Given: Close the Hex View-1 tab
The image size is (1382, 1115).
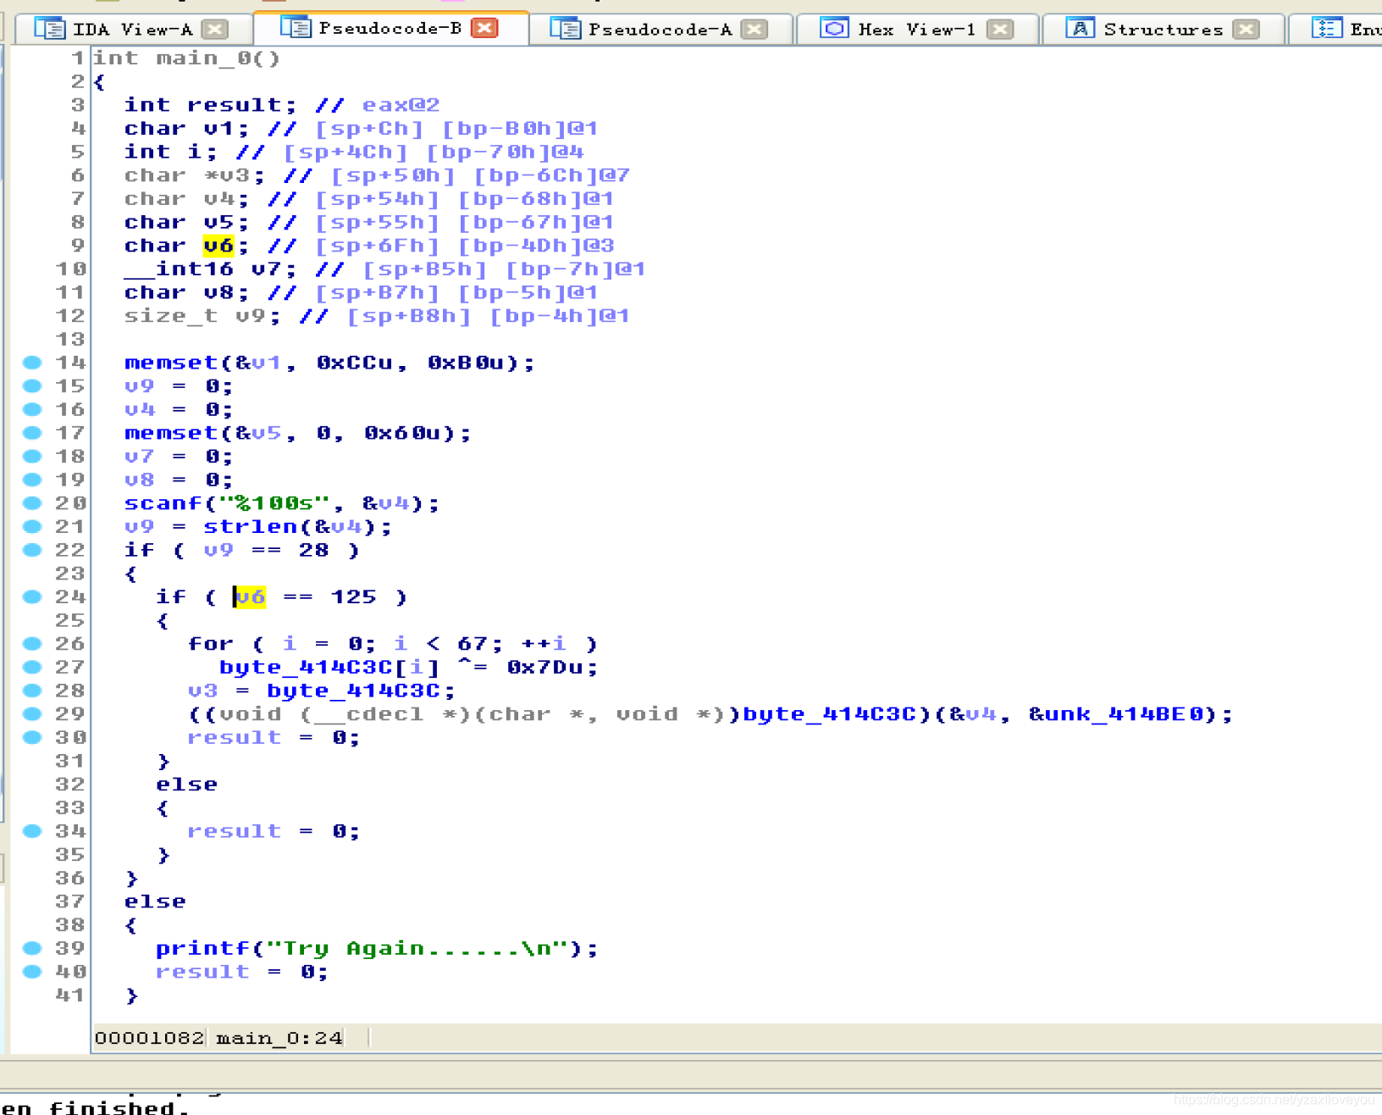Looking at the screenshot, I should (x=1001, y=30).
